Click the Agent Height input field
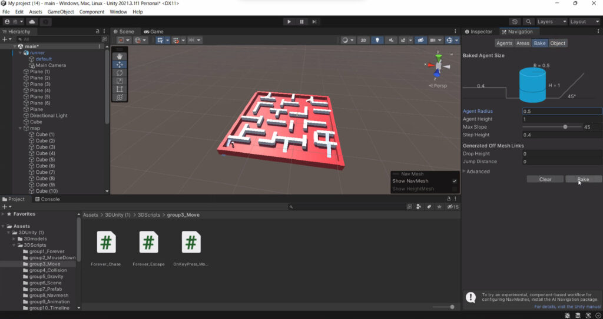Screen dimensions: 603x319 pos(562,119)
